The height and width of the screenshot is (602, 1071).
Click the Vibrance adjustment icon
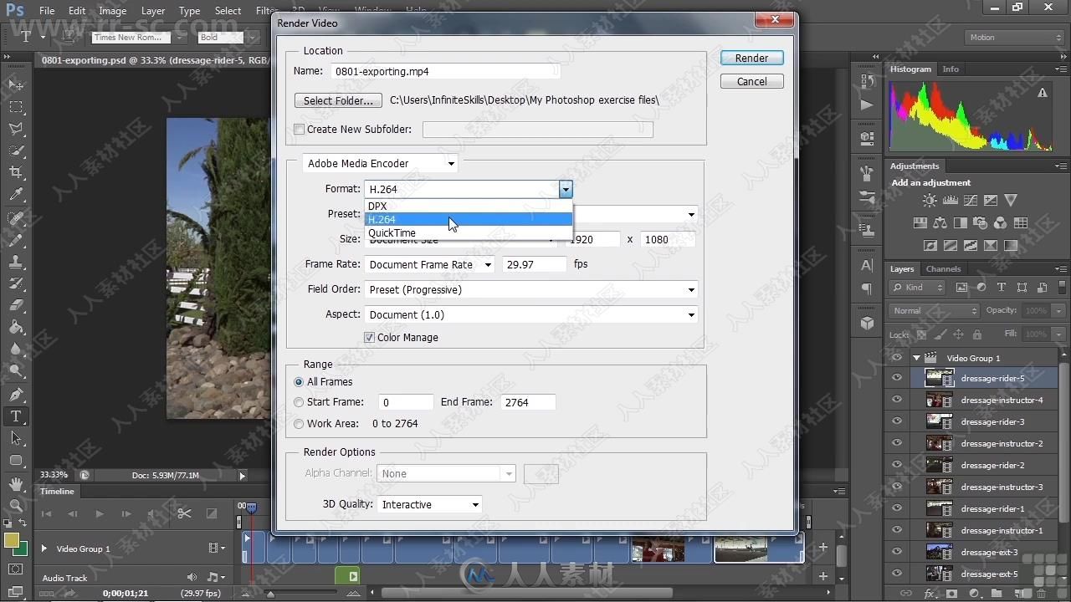click(1010, 201)
